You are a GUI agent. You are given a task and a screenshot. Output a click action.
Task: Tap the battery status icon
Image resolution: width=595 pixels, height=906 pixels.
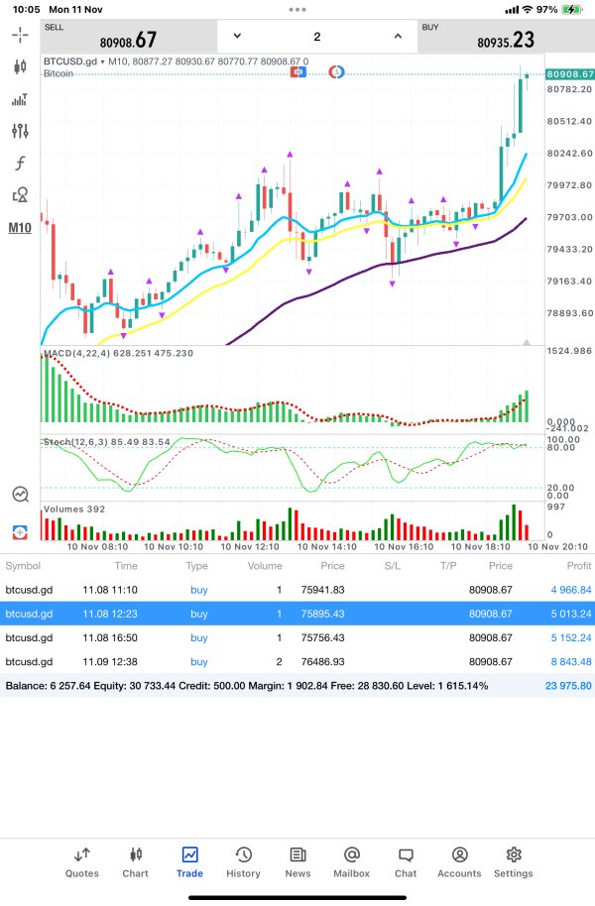point(572,9)
